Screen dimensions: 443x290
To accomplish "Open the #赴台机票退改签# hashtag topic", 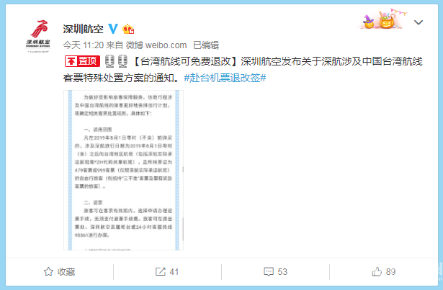I will 225,78.
